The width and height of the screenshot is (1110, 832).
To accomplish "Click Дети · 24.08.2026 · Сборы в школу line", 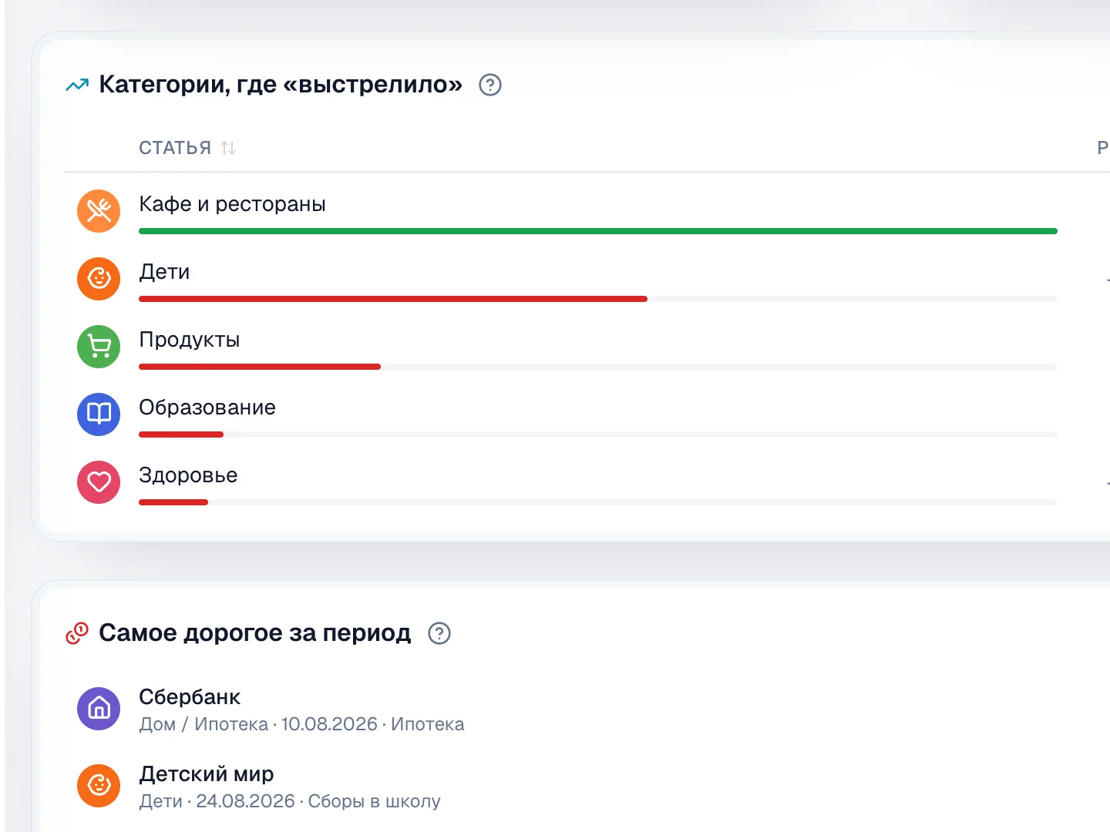I will tap(290, 801).
